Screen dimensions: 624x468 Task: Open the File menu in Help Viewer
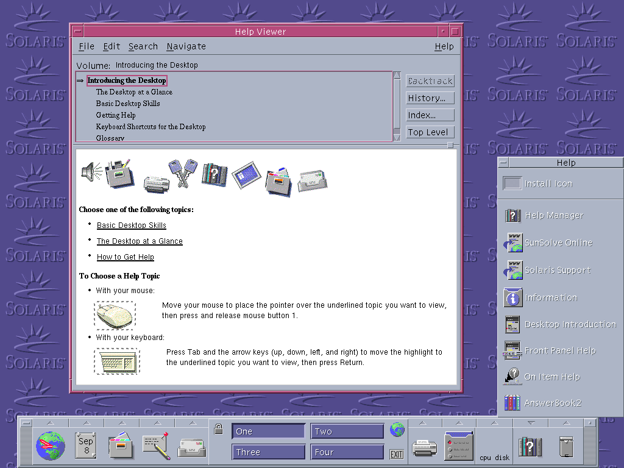click(x=87, y=46)
